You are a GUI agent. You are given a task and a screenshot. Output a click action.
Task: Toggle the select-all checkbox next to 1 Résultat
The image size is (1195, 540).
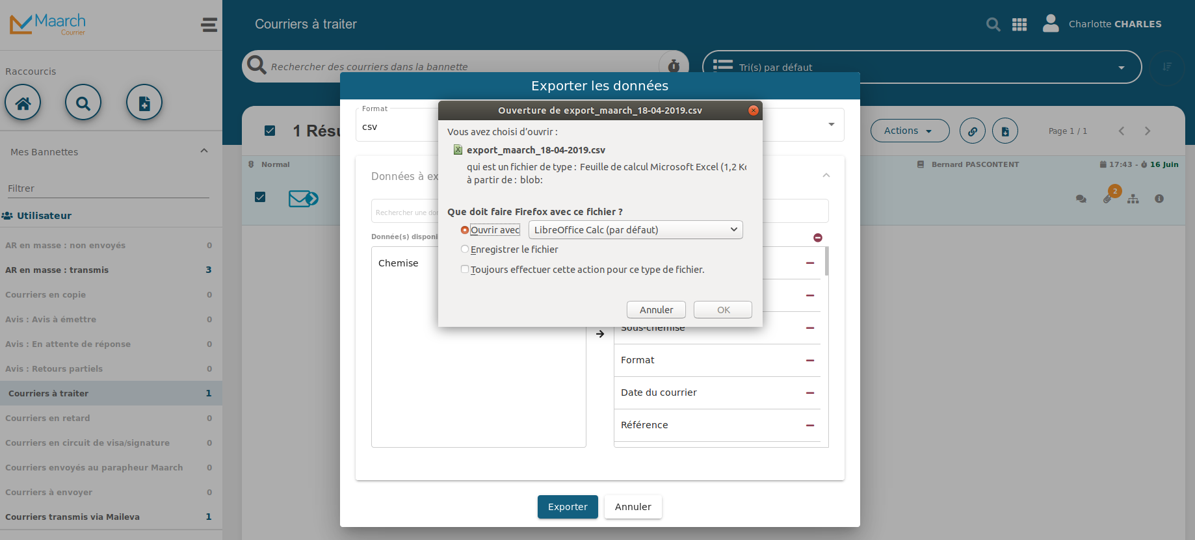(270, 131)
